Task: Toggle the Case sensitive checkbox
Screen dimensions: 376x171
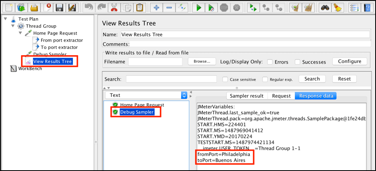Action: point(225,79)
